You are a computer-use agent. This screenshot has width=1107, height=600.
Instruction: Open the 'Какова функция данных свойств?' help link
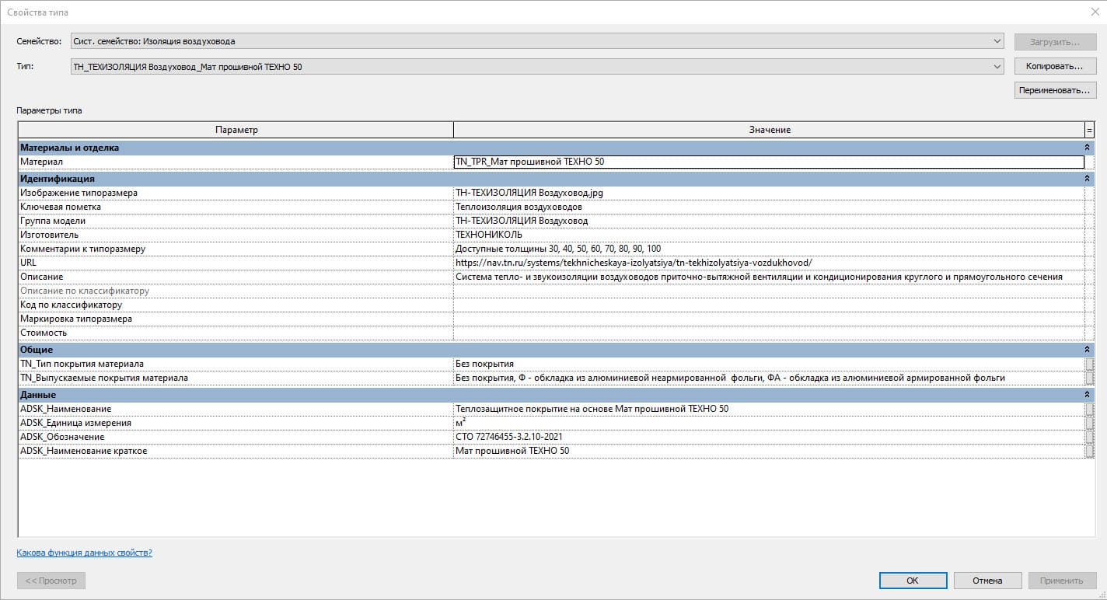pos(84,553)
